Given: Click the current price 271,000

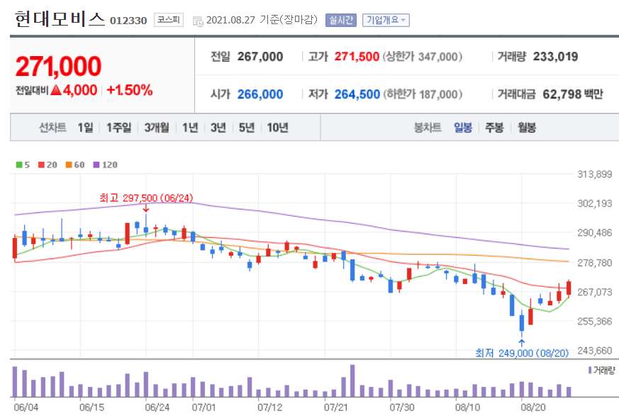Looking at the screenshot, I should [58, 66].
